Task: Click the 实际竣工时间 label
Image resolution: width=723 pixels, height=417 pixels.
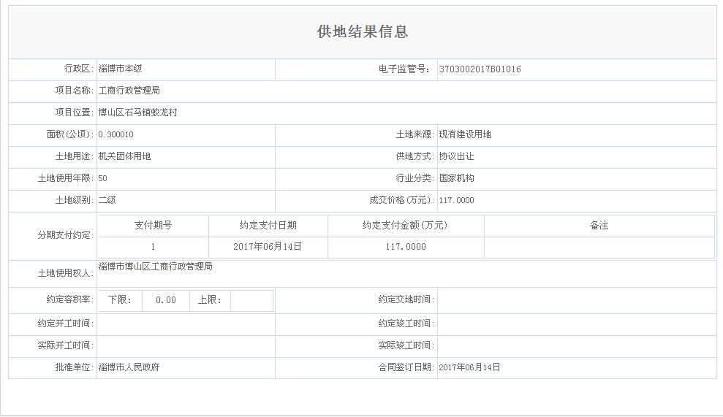Action: 406,345
